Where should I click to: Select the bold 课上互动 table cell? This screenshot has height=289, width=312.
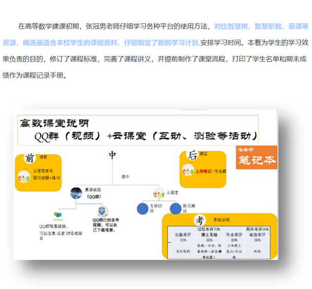[x=209, y=235]
